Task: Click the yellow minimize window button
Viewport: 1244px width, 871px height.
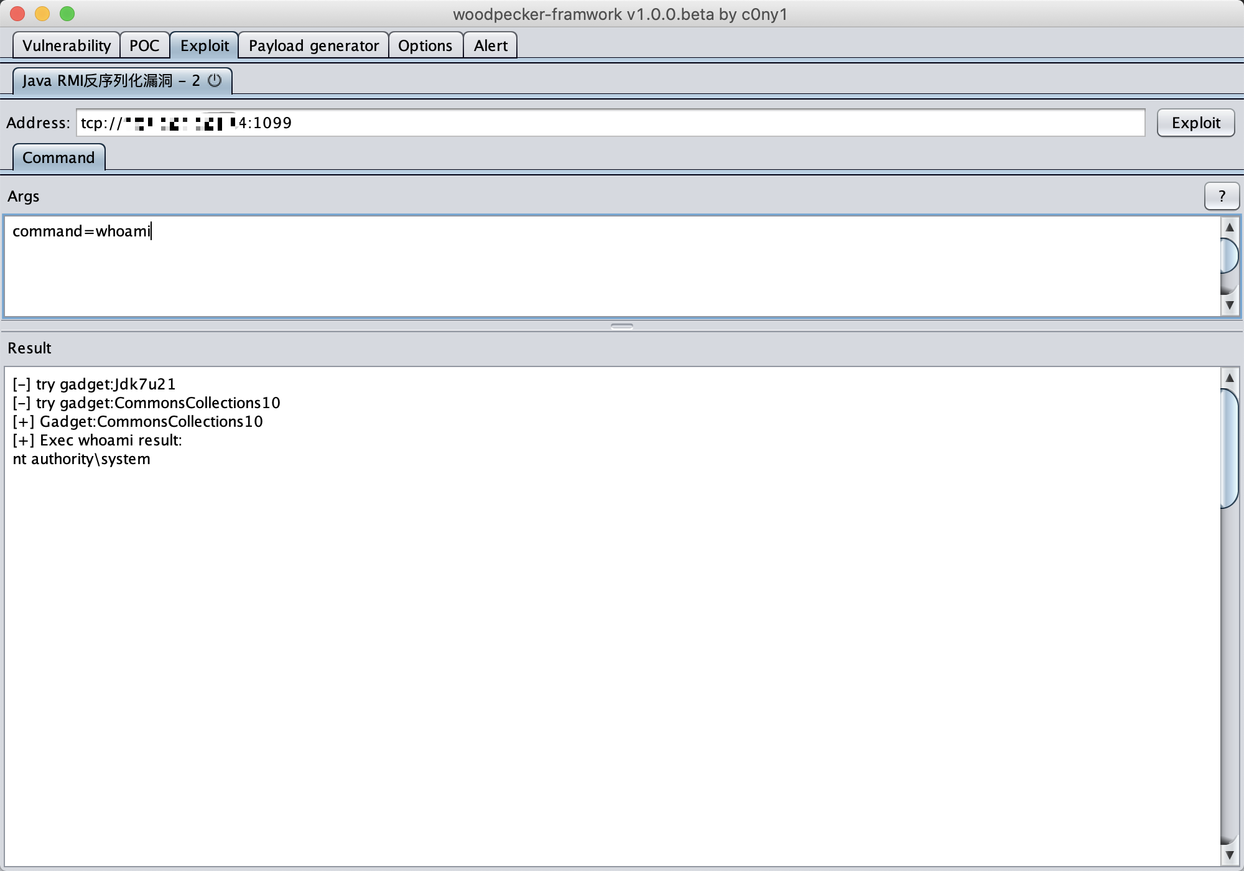Action: pos(42,13)
